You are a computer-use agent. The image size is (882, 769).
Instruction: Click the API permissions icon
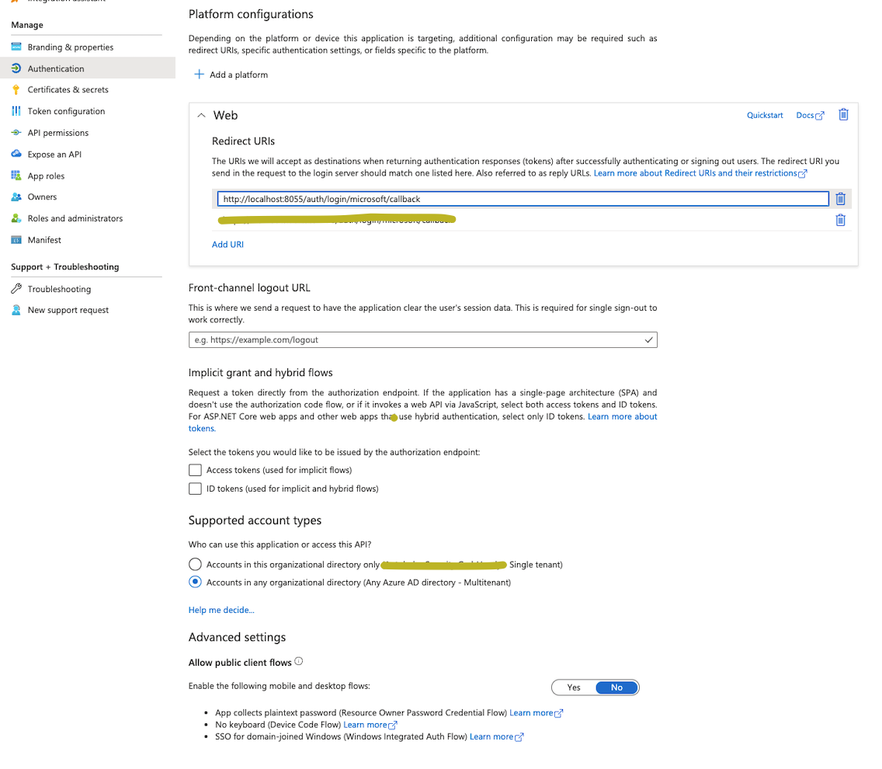[x=16, y=132]
